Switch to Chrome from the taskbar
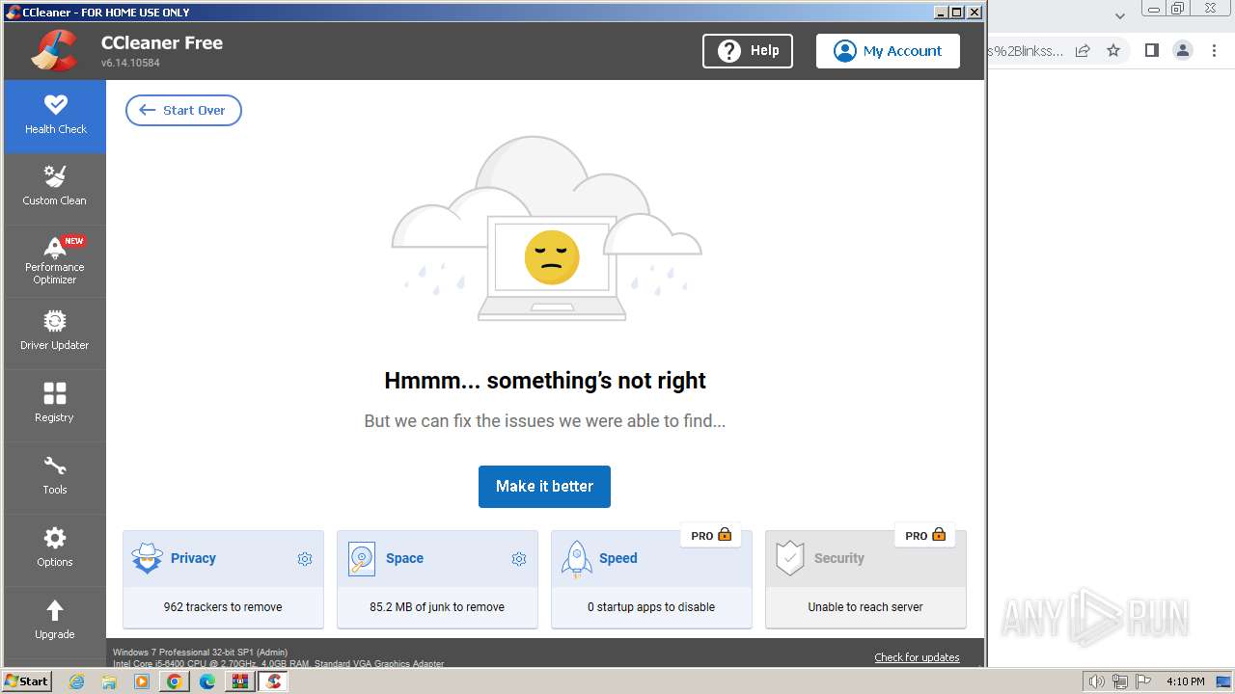The width and height of the screenshot is (1235, 694). (x=175, y=681)
